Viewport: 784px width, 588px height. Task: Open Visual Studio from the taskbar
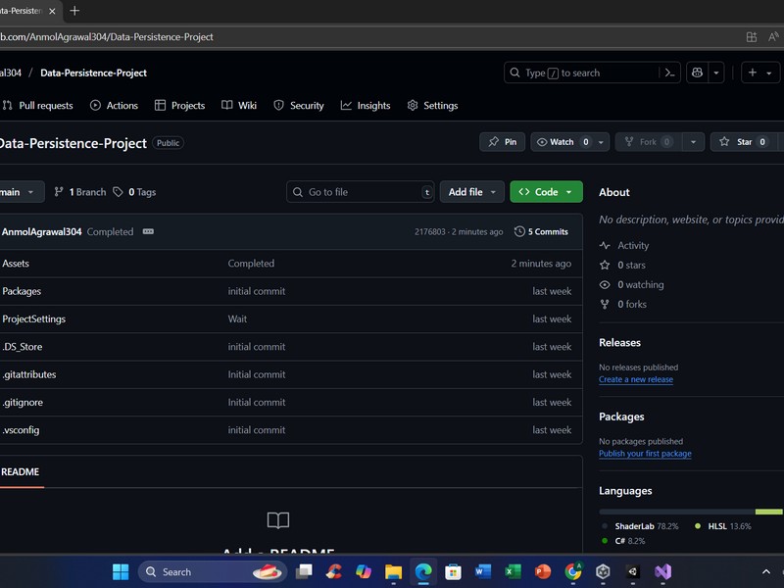coord(662,571)
